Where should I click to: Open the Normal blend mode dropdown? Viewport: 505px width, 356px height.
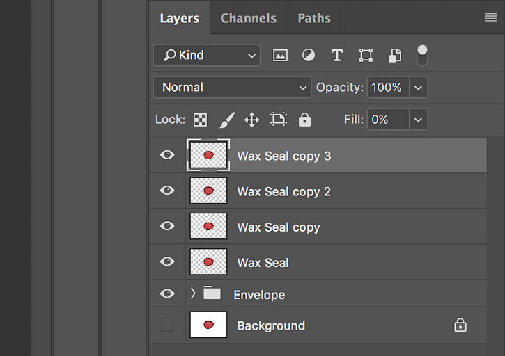pyautogui.click(x=232, y=87)
